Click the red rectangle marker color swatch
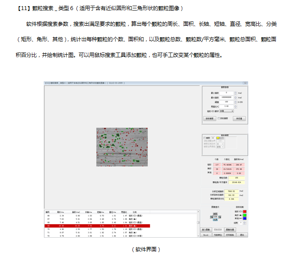Viewport: 292px width, 260px height. pyautogui.click(x=244, y=211)
